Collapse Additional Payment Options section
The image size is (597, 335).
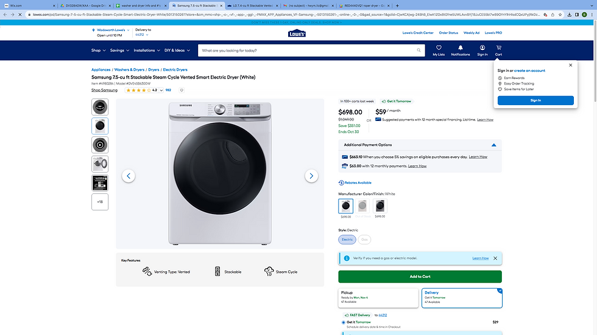coord(493,145)
